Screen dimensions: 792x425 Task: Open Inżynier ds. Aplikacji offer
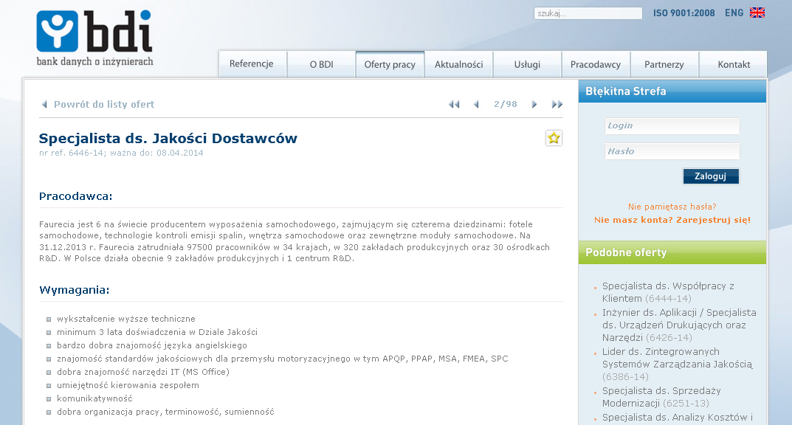(x=679, y=325)
